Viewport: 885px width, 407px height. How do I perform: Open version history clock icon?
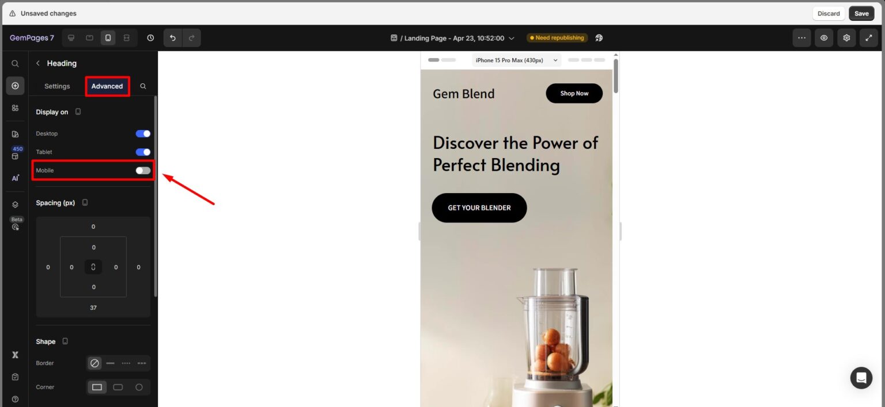tap(150, 38)
